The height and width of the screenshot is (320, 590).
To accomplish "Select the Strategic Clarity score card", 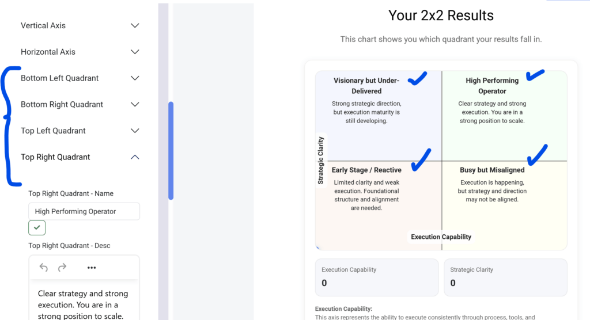I will [505, 277].
